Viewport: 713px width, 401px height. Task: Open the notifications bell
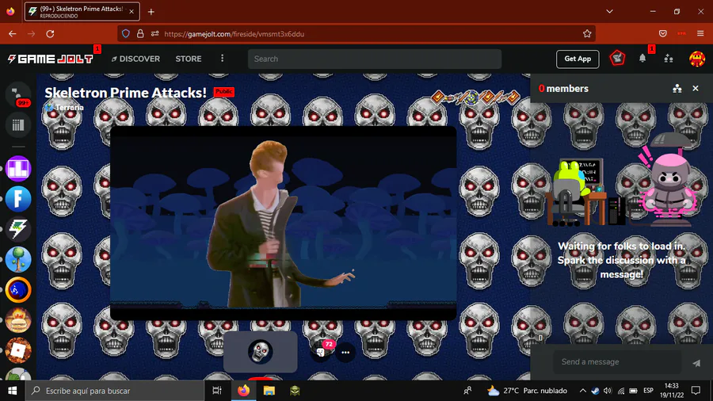(x=642, y=58)
